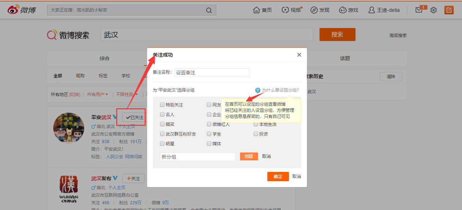The width and height of the screenshot is (462, 210).
Task: Check the 搞笑 group checkbox
Action: tap(162, 124)
